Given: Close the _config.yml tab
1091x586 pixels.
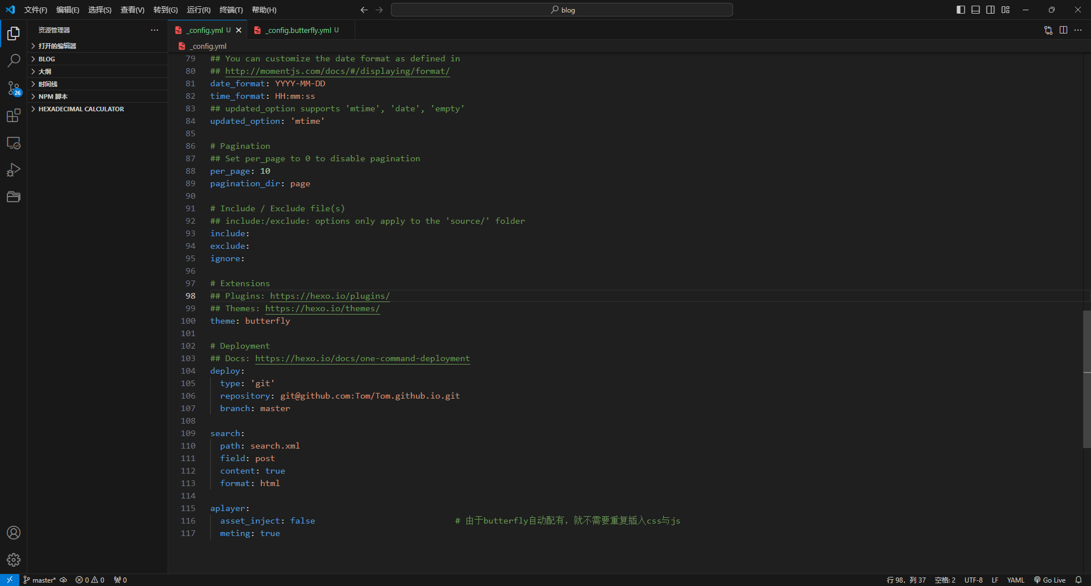Looking at the screenshot, I should (239, 30).
